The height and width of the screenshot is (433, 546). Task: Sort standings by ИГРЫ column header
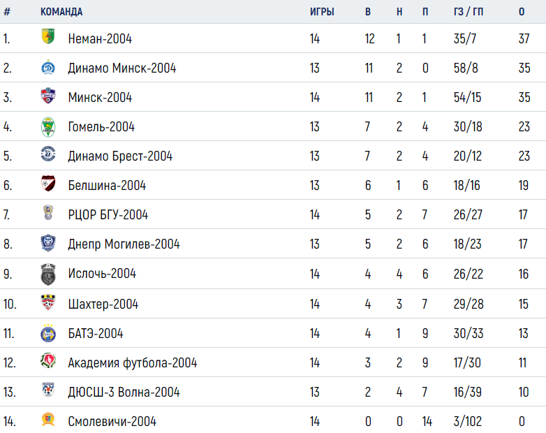[x=322, y=12]
